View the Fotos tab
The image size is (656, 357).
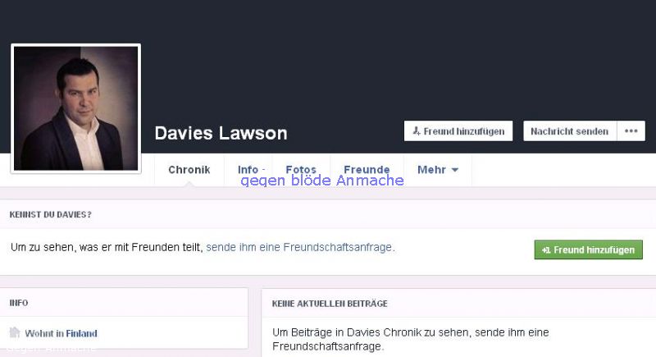(x=301, y=170)
